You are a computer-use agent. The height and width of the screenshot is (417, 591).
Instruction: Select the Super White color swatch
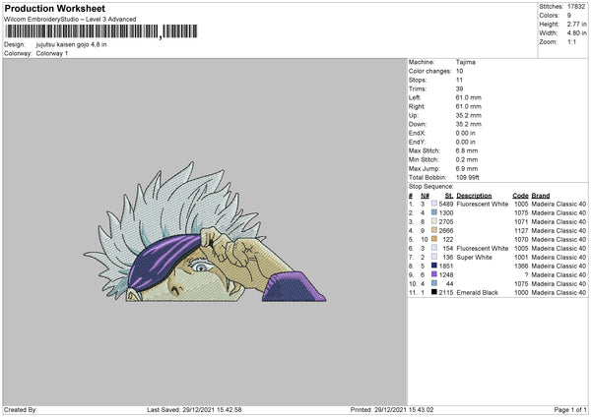point(434,257)
